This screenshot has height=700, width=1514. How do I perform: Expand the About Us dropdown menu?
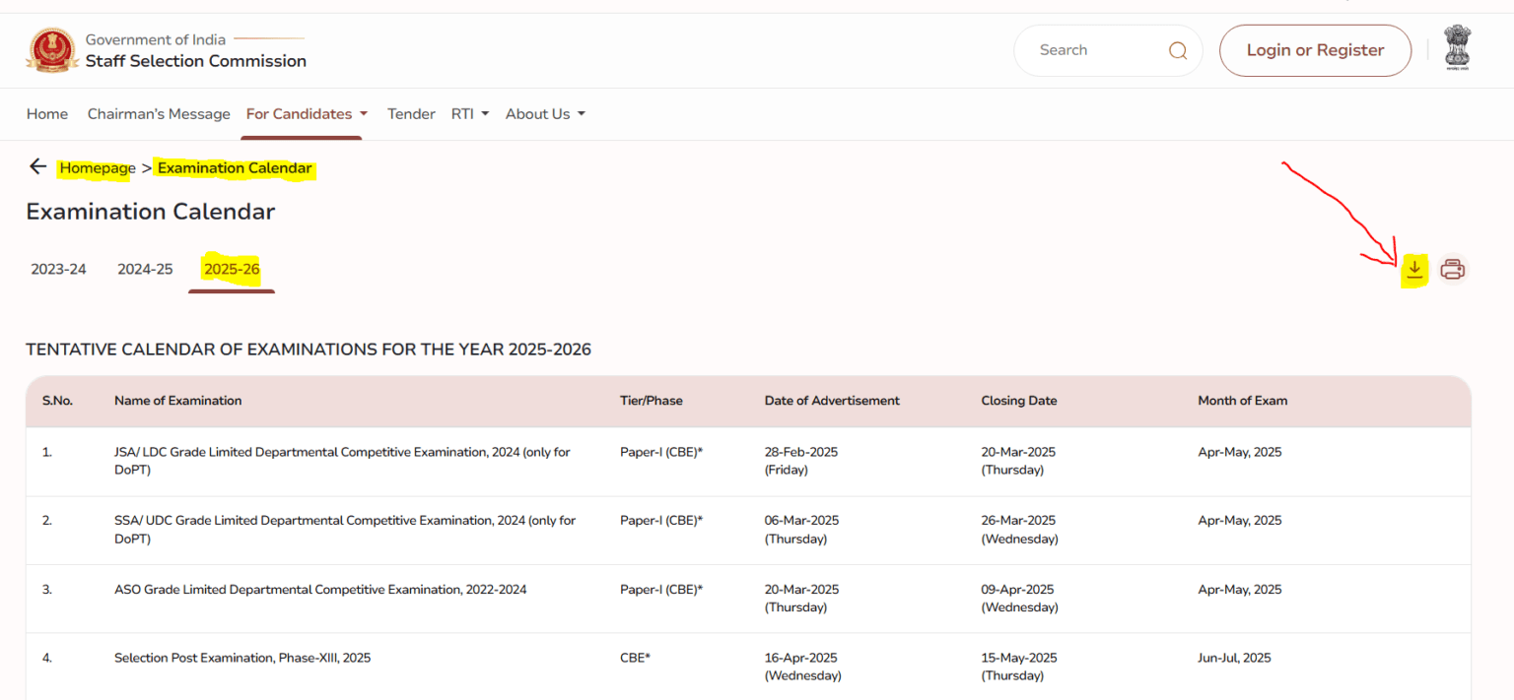(x=545, y=114)
